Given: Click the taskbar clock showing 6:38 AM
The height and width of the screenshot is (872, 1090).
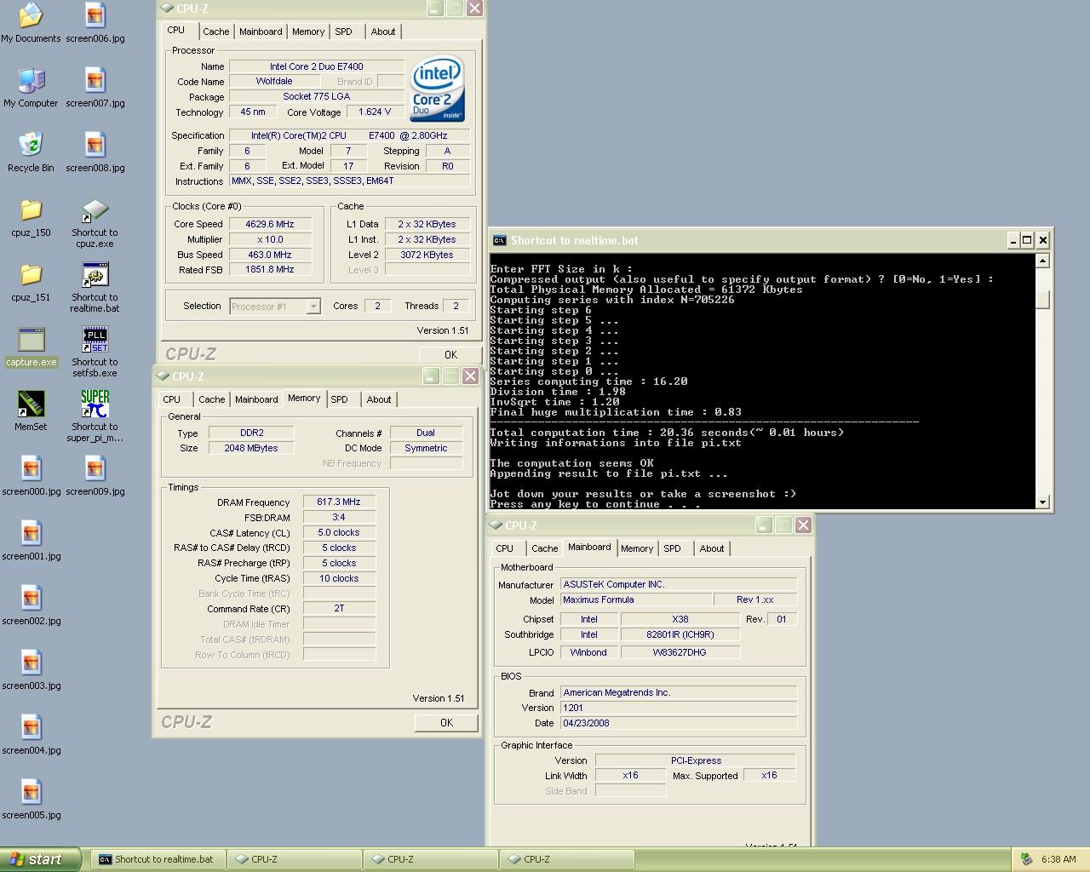Looking at the screenshot, I should (1058, 859).
